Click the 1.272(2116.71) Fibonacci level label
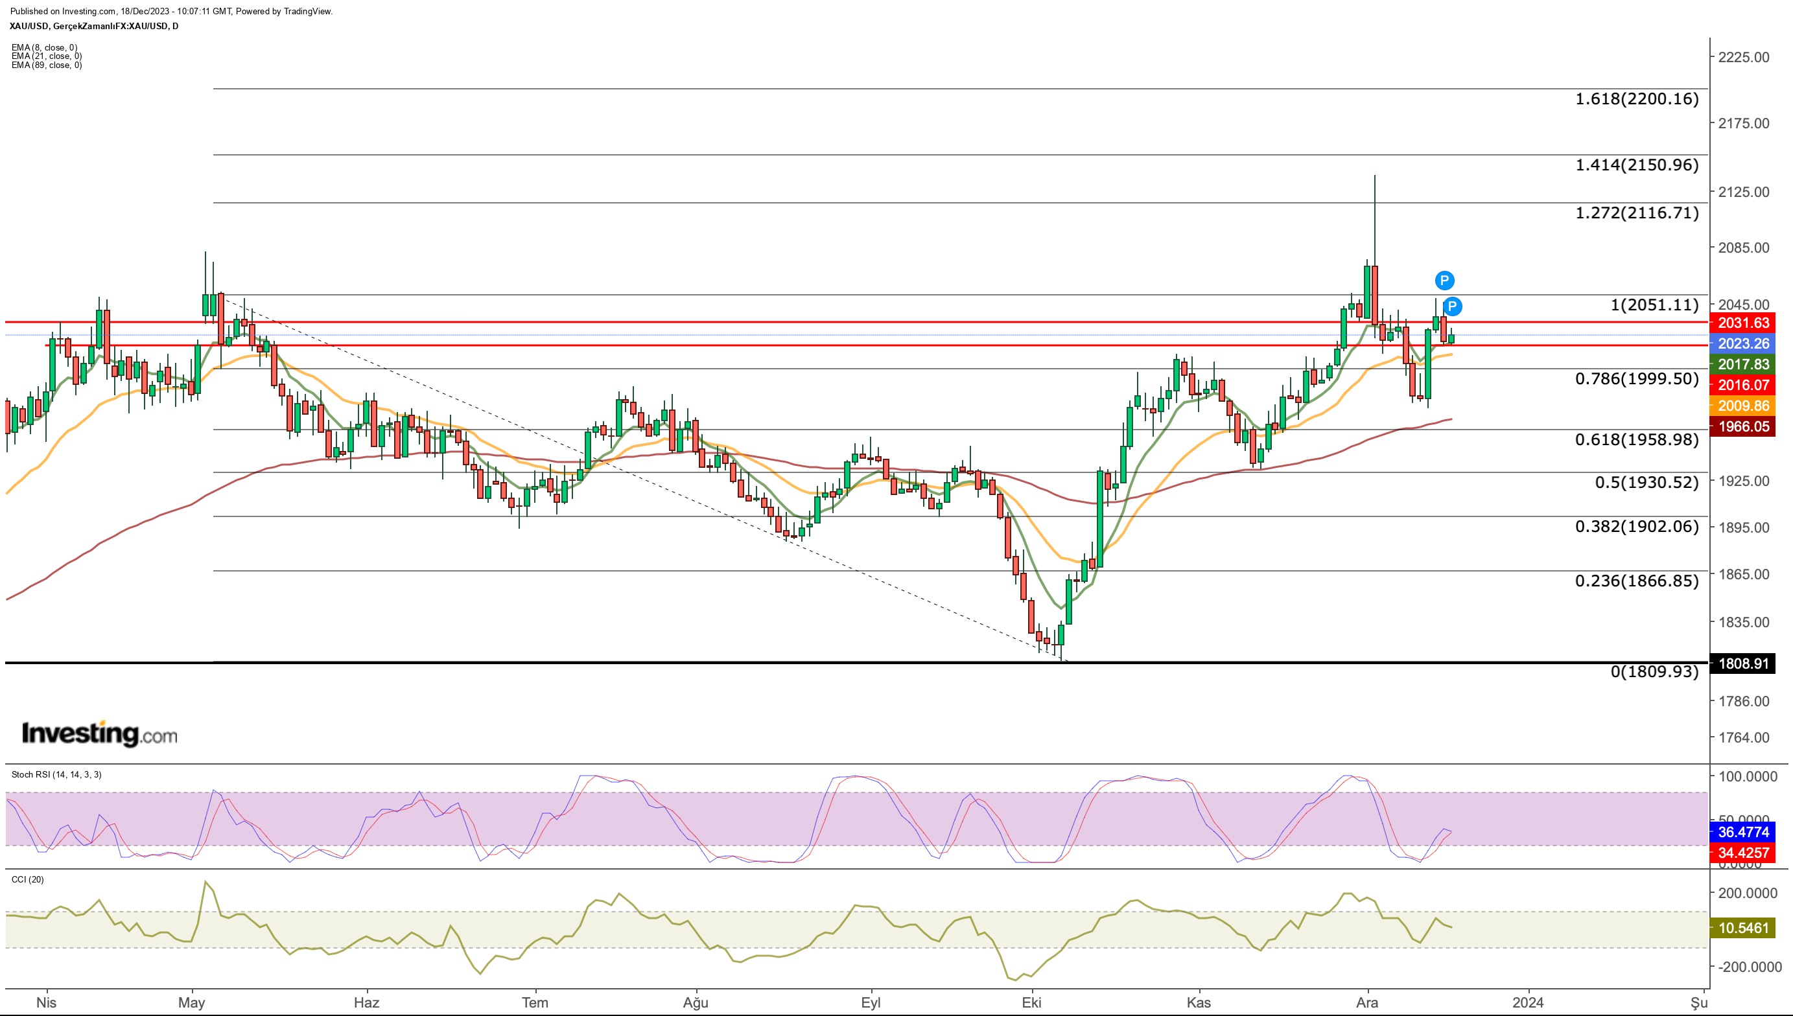This screenshot has width=1793, height=1016. coord(1637,213)
